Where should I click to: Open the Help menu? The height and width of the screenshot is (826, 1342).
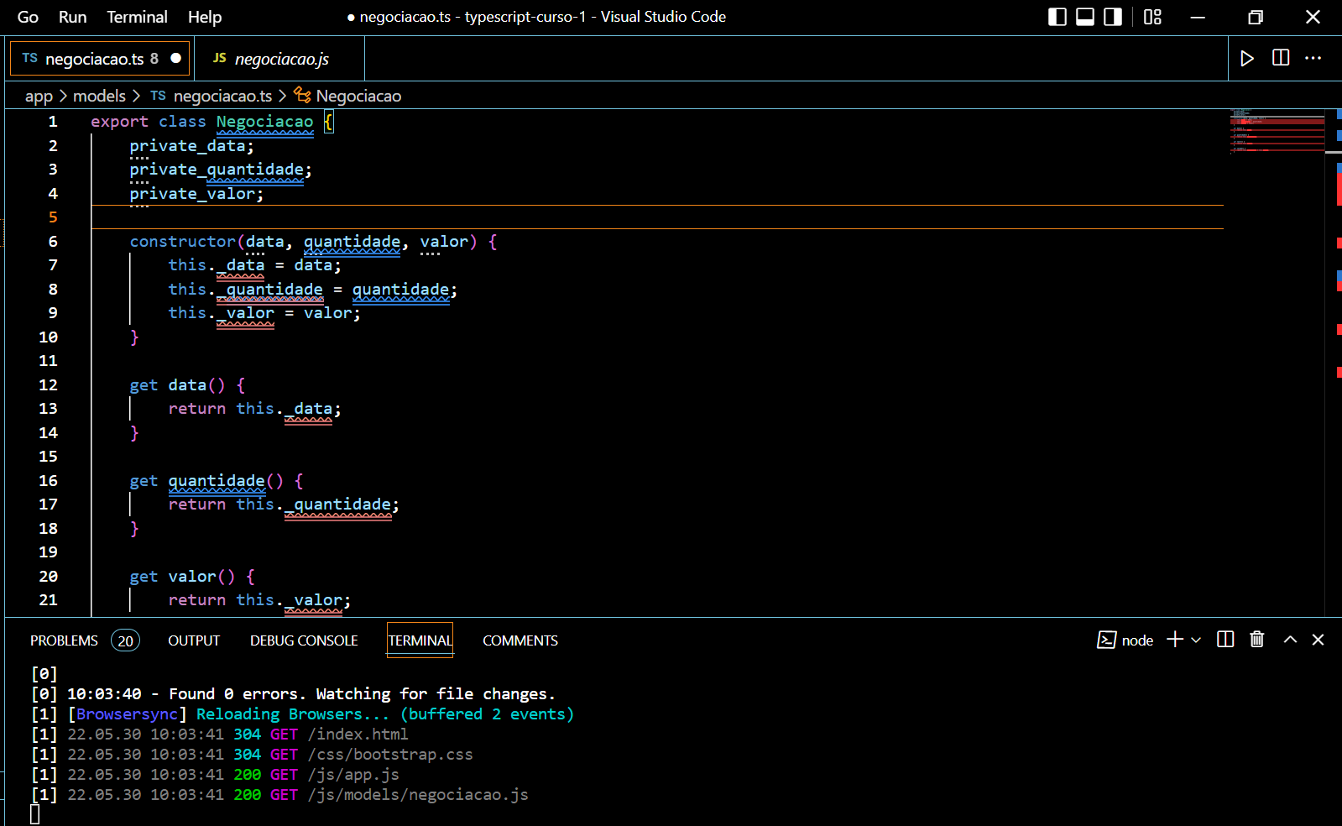[x=205, y=17]
